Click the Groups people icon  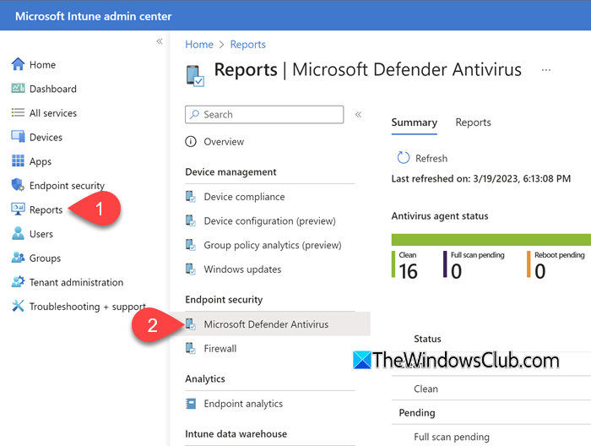coord(18,258)
